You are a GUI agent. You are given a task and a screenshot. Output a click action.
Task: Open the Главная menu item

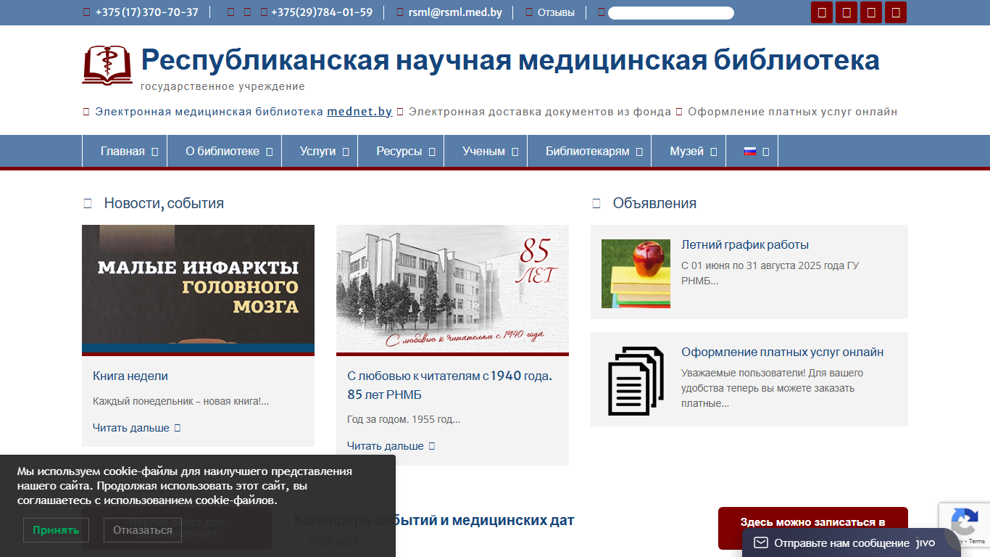(123, 152)
